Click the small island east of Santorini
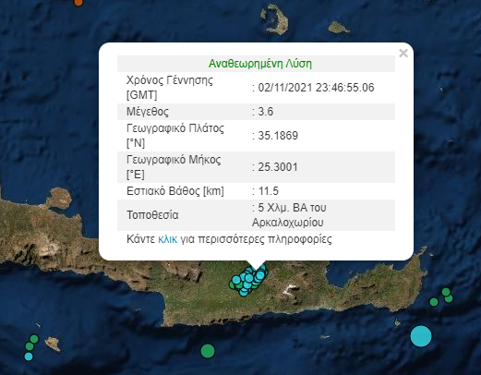 point(339,28)
